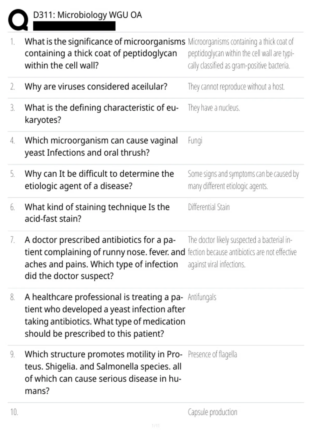Open the D311: Microbiology WGU OA title
The width and height of the screenshot is (311, 440).
(x=88, y=15)
